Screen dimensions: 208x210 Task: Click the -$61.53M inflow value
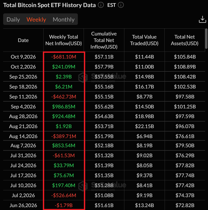[64, 155]
